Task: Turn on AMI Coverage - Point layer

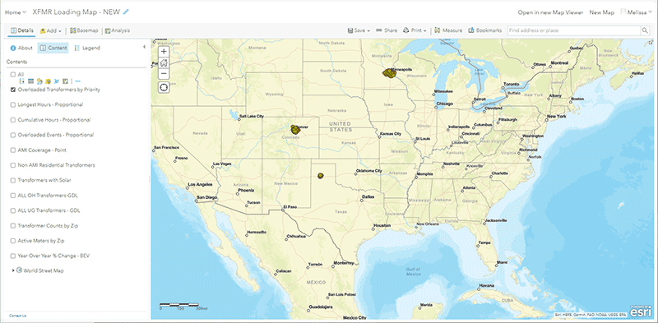Action: (x=13, y=150)
